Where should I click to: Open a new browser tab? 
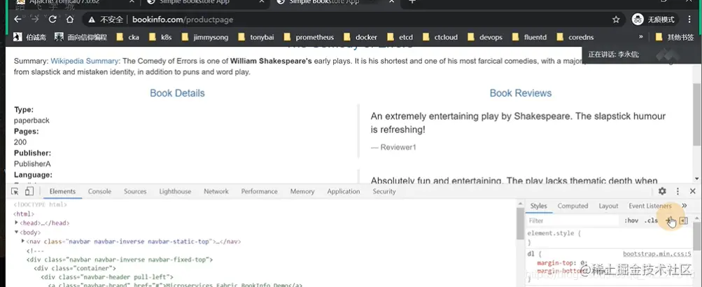pos(412,2)
